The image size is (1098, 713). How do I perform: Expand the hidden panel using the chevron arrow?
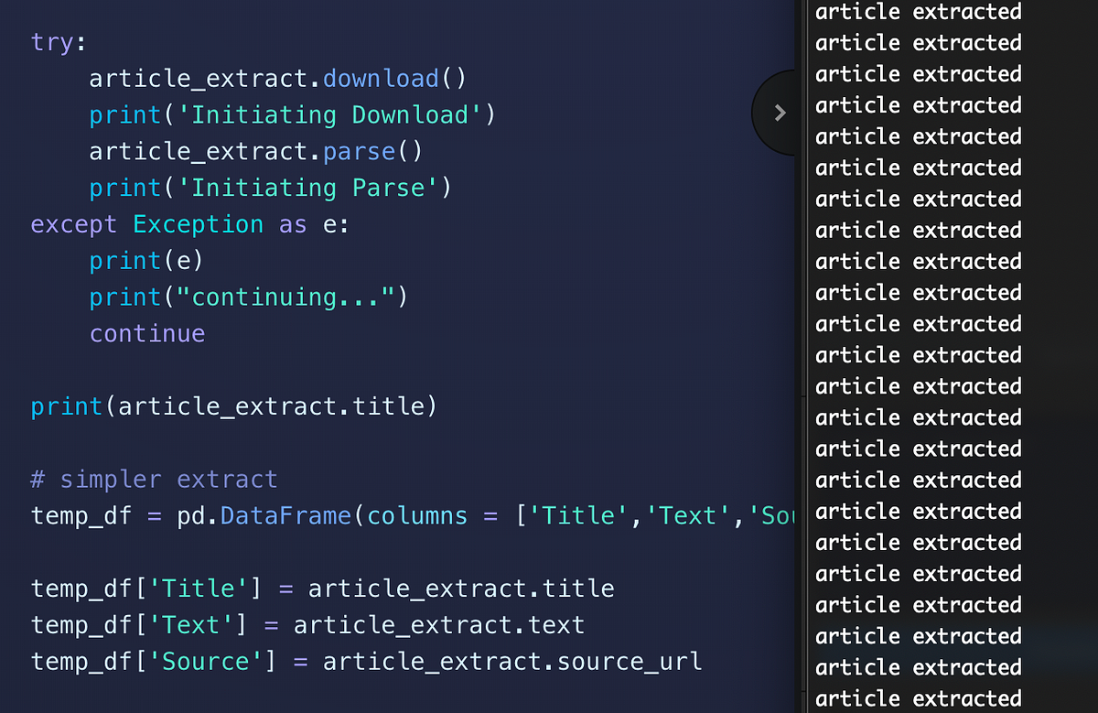tap(779, 113)
